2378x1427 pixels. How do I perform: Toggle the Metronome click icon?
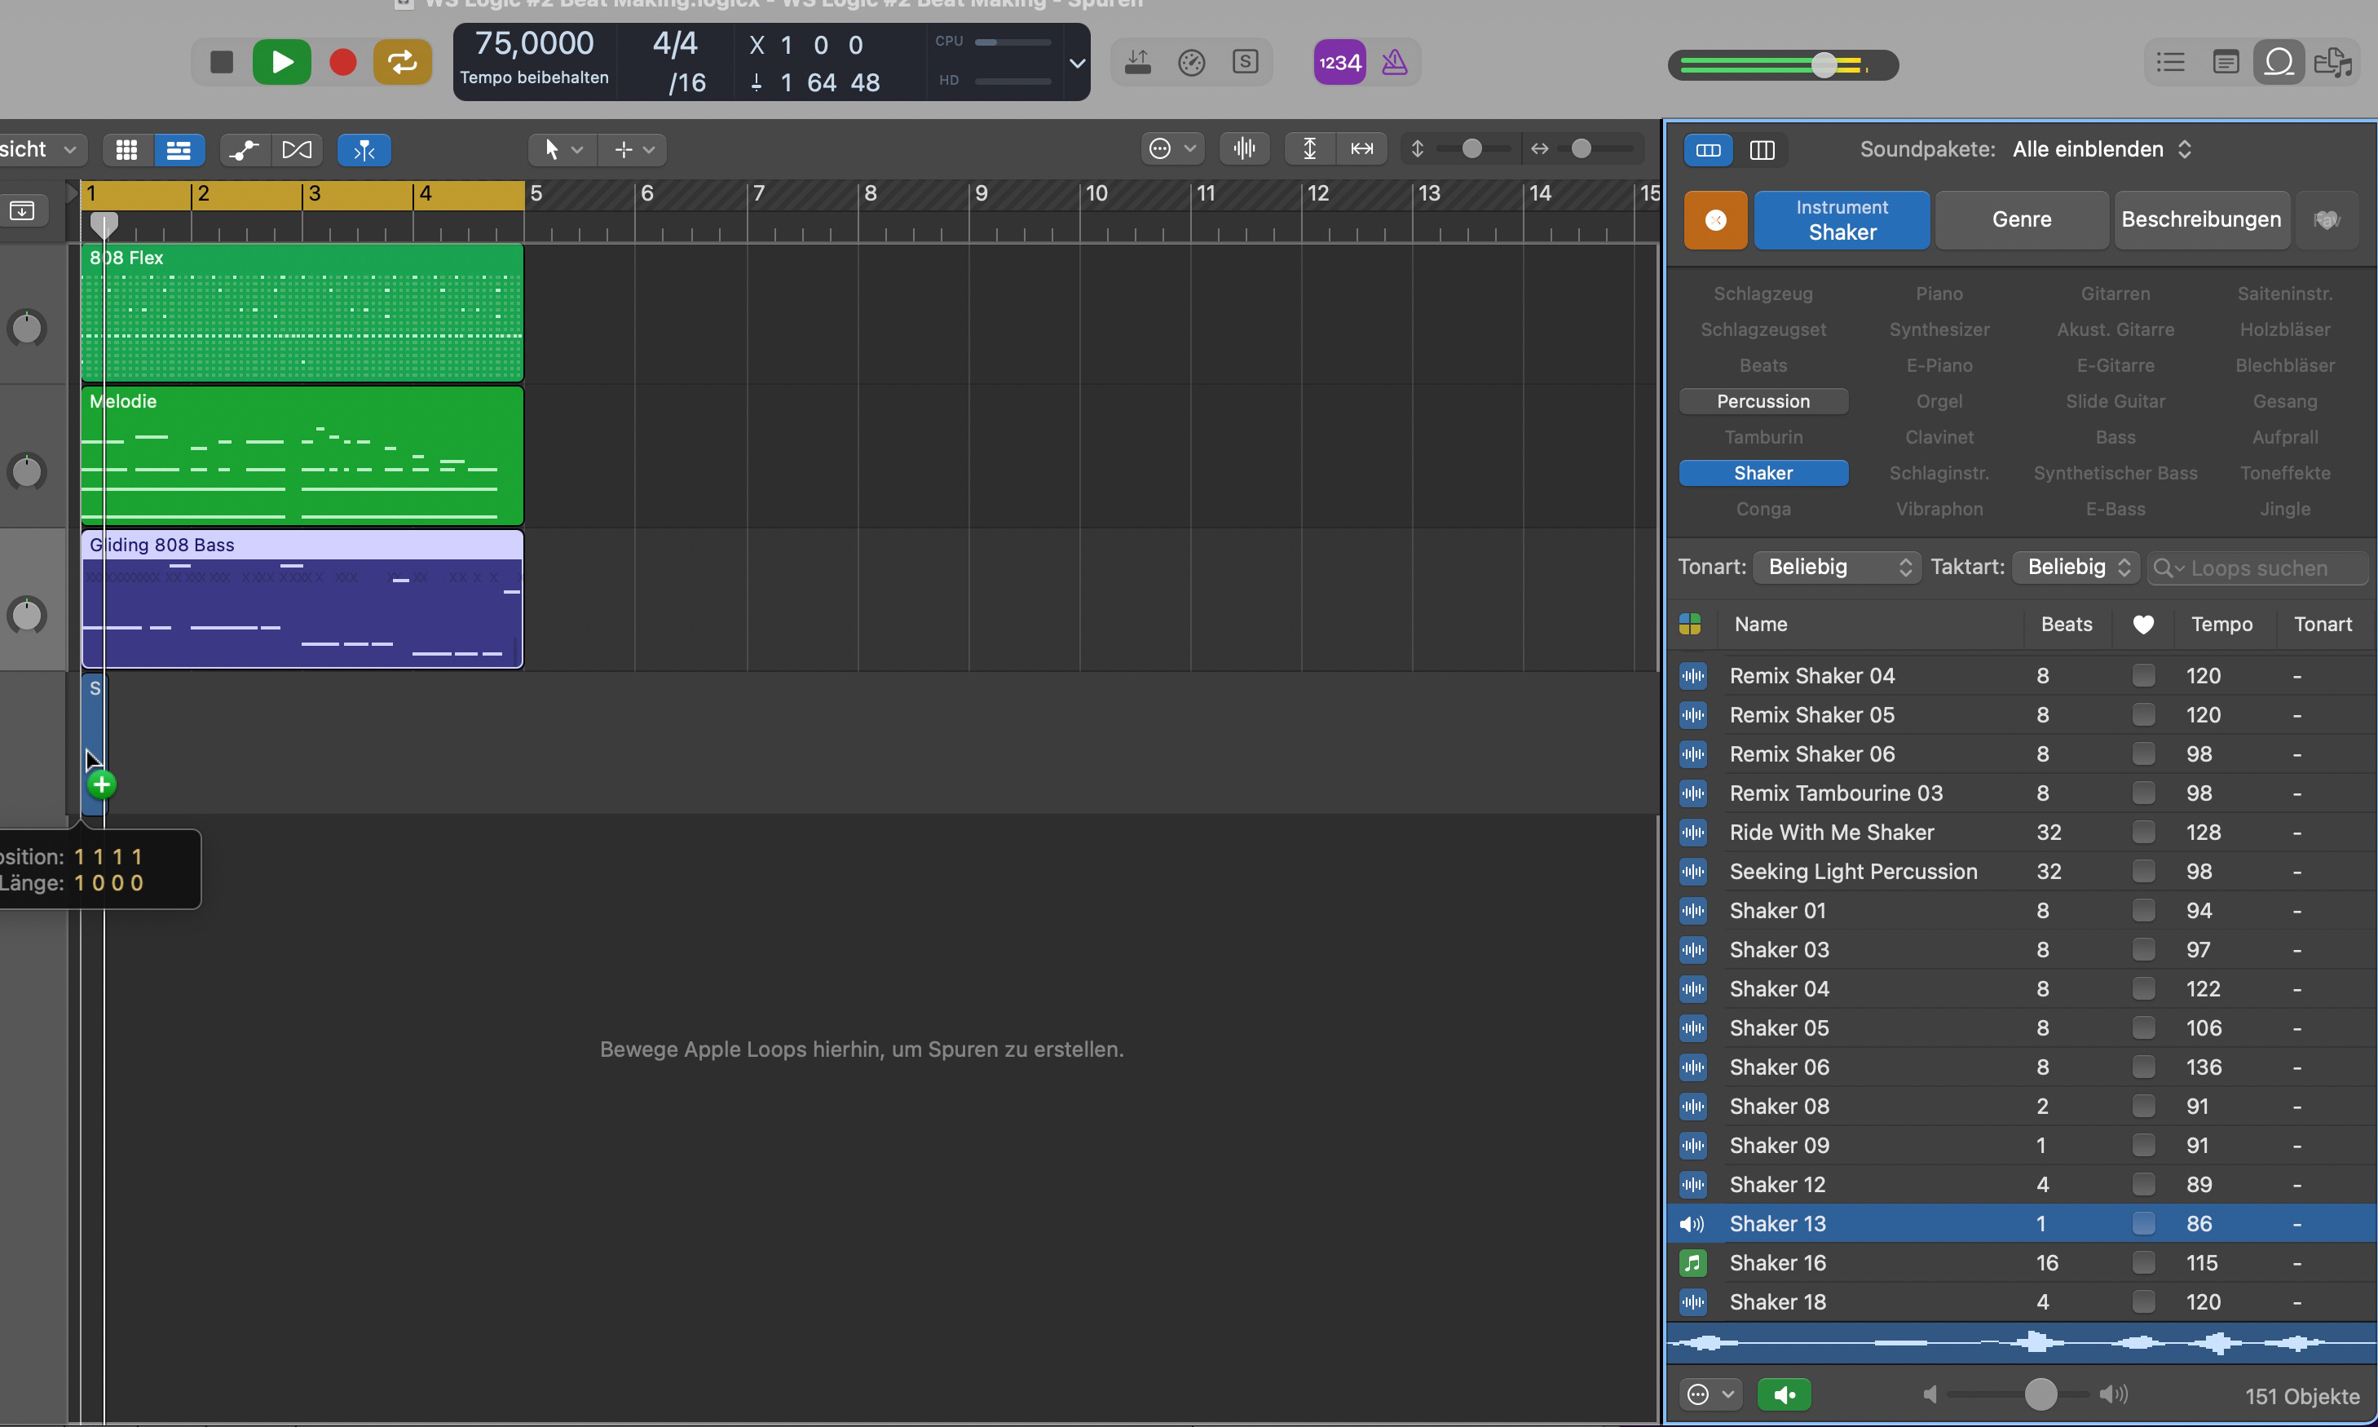[1394, 63]
